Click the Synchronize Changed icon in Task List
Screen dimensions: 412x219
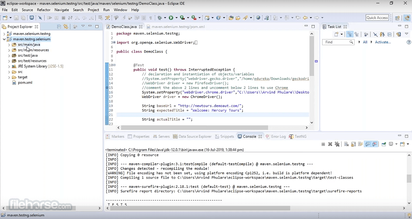point(399,34)
